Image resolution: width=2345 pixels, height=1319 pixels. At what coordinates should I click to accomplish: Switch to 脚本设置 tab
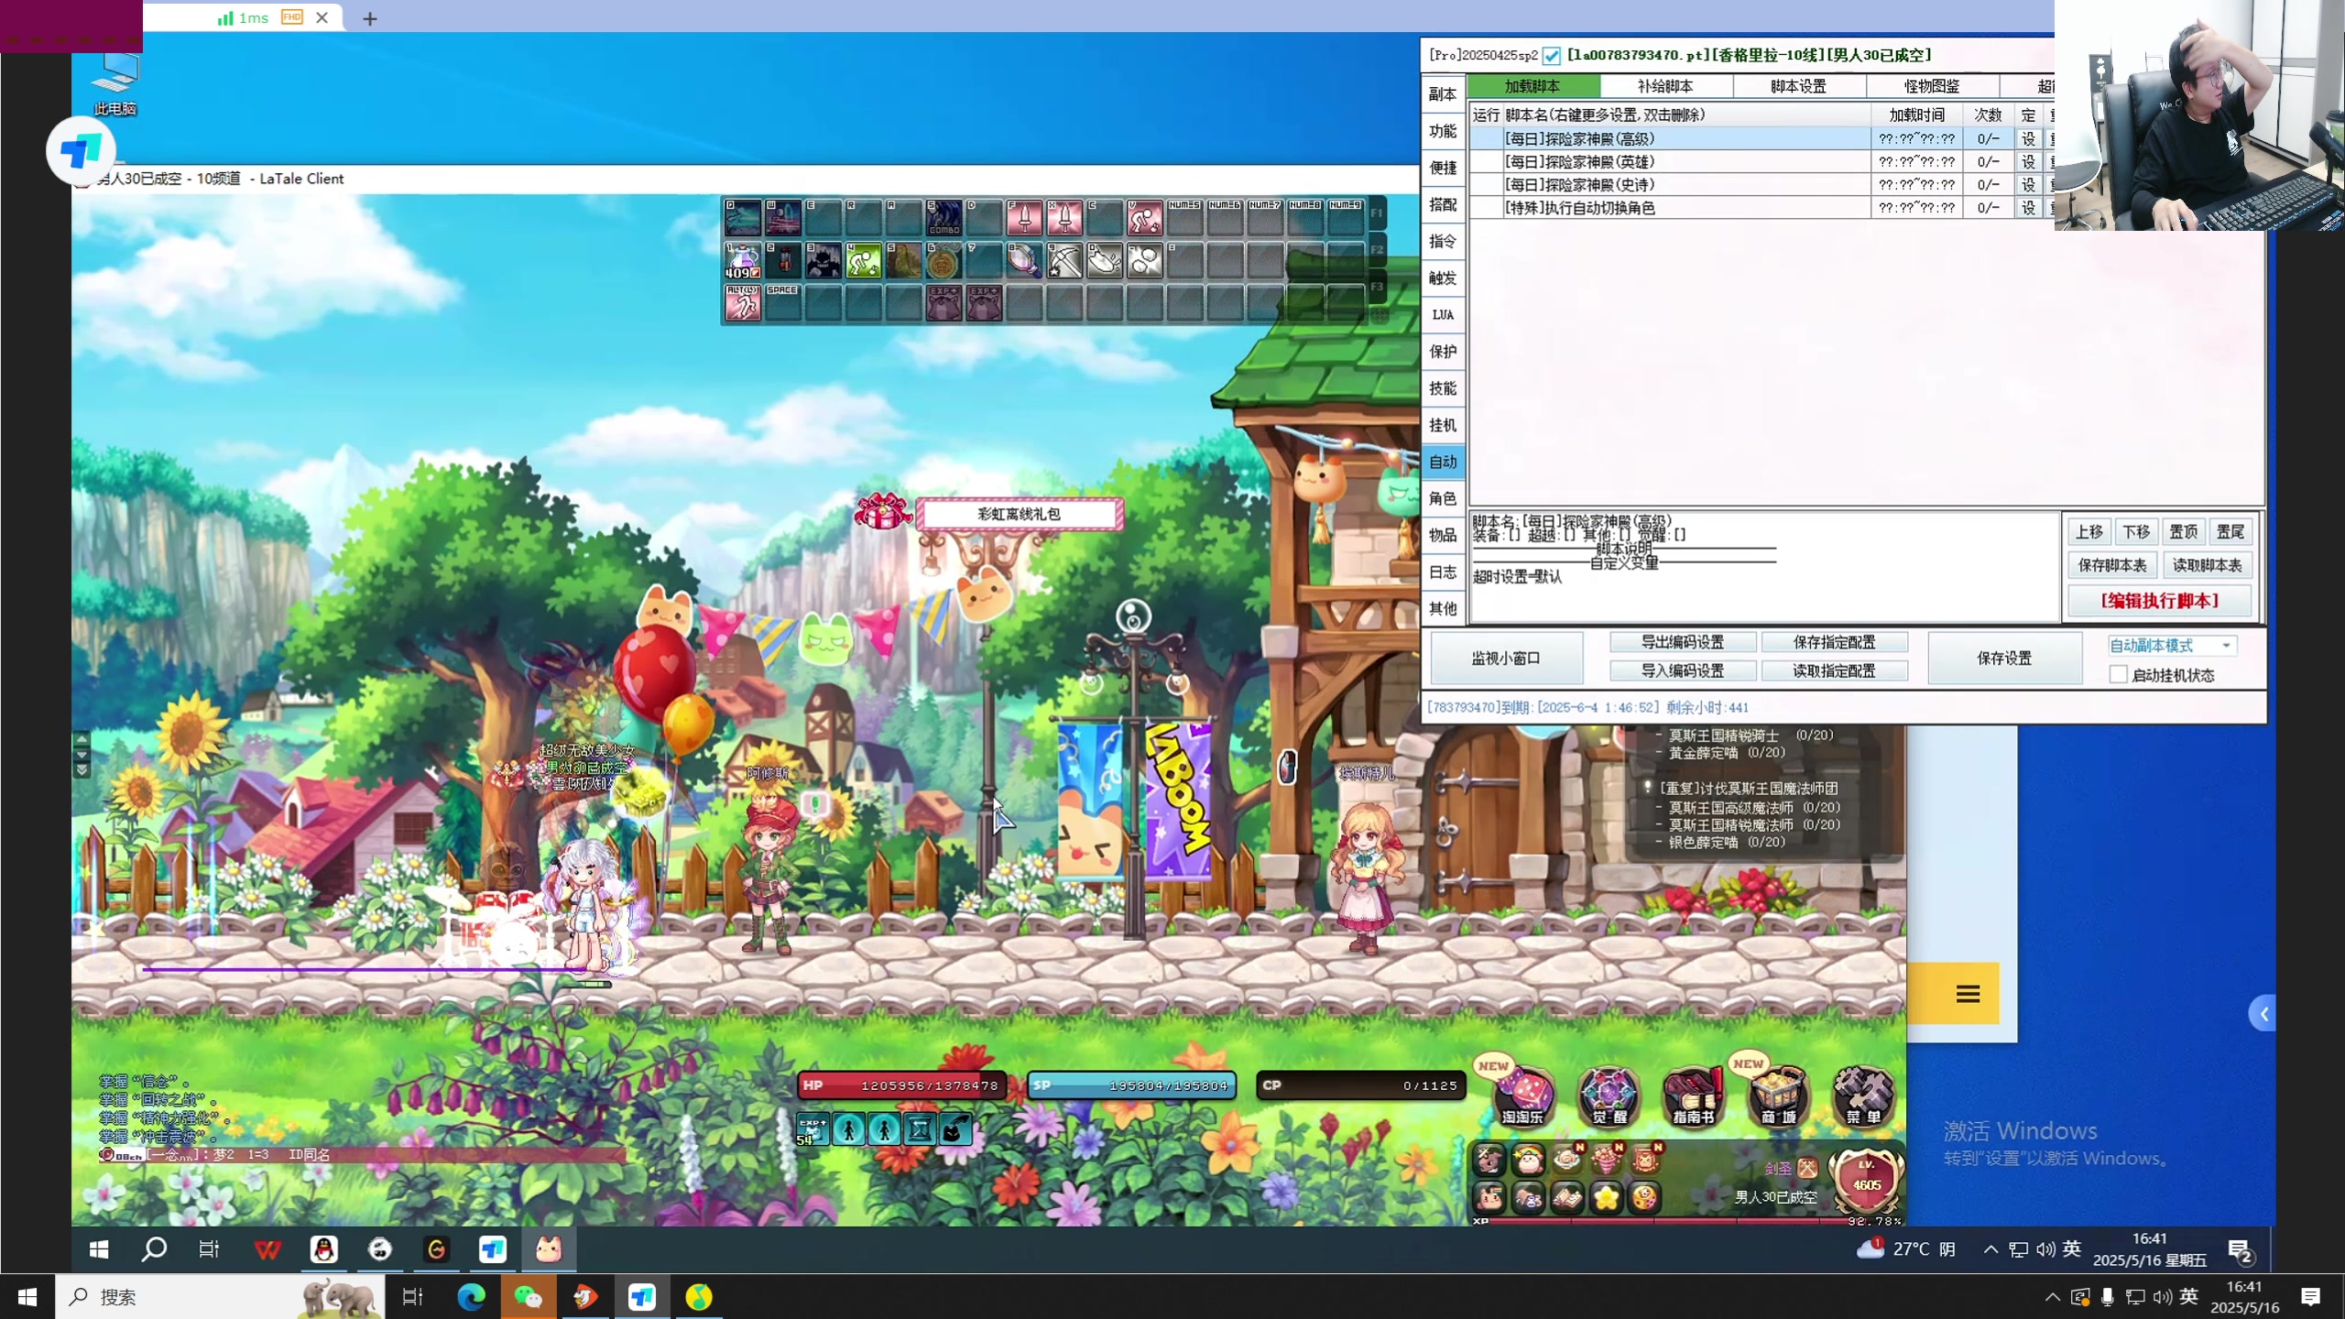(x=1798, y=86)
